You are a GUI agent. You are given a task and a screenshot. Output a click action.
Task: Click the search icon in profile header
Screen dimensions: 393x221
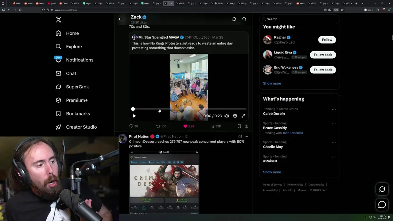tap(244, 19)
